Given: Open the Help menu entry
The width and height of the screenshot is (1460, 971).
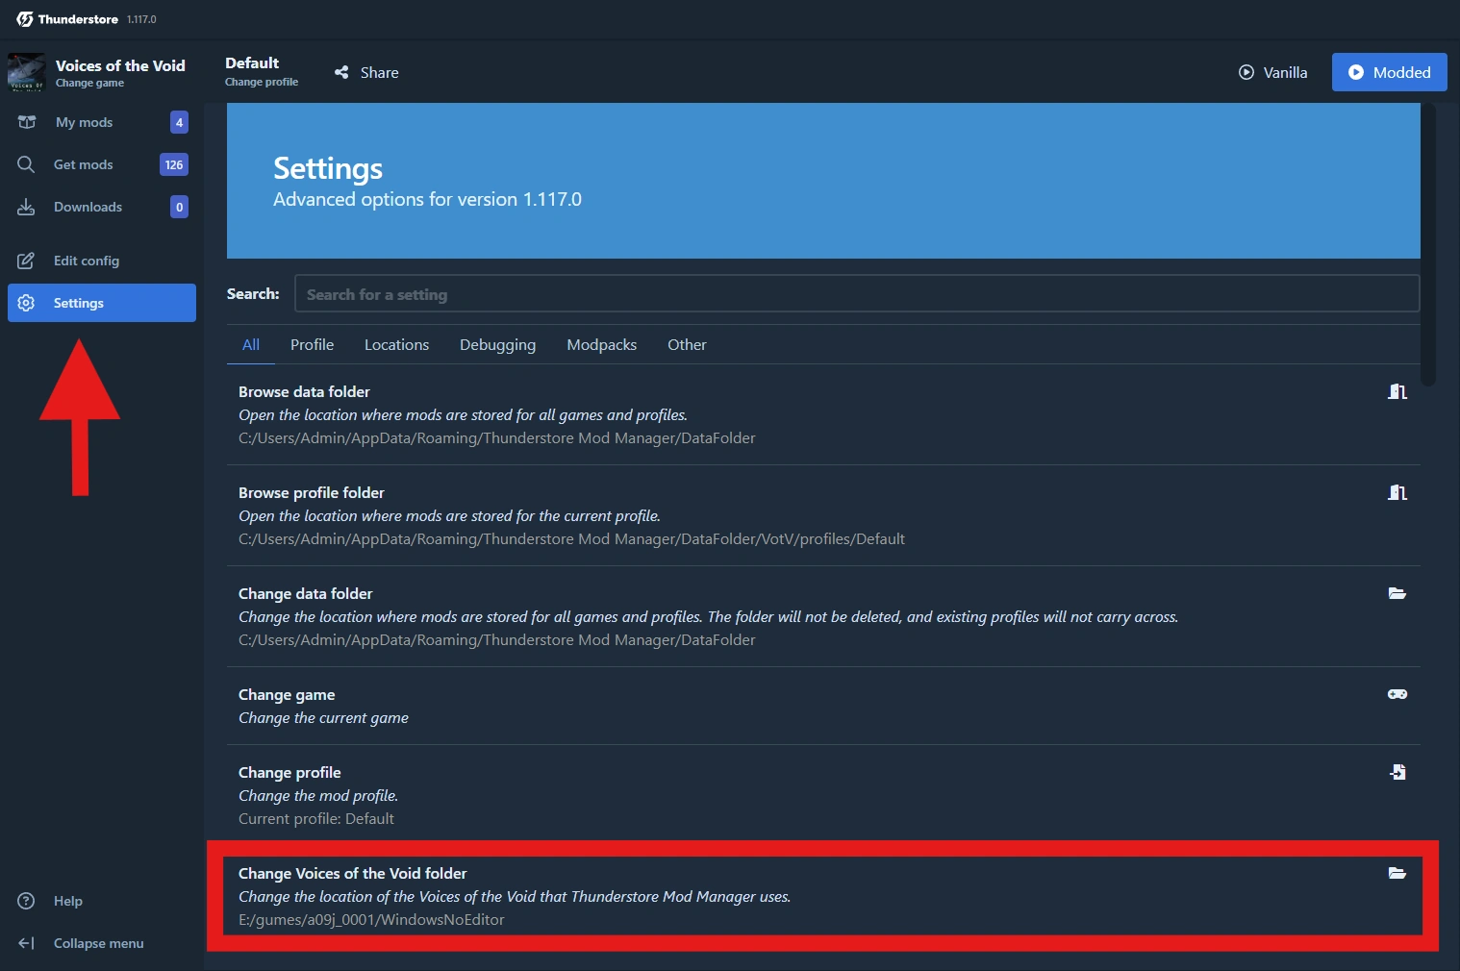Looking at the screenshot, I should point(102,901).
